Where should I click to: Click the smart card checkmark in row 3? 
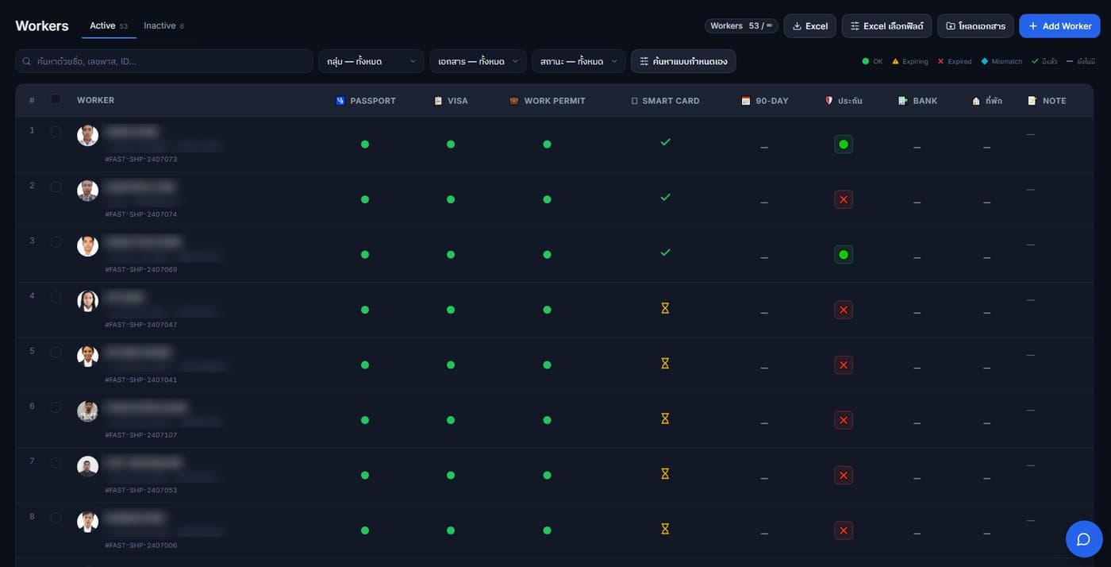click(x=665, y=253)
